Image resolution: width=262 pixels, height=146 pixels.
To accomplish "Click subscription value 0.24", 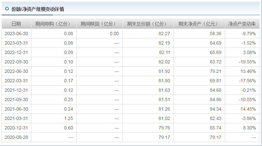I will 69,109.
